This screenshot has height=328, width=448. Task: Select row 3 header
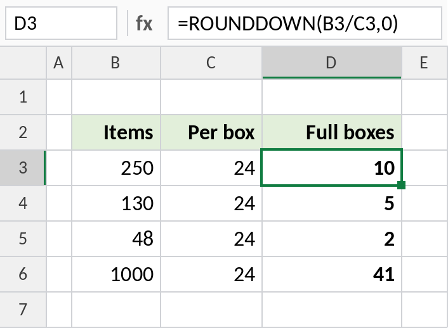(23, 168)
